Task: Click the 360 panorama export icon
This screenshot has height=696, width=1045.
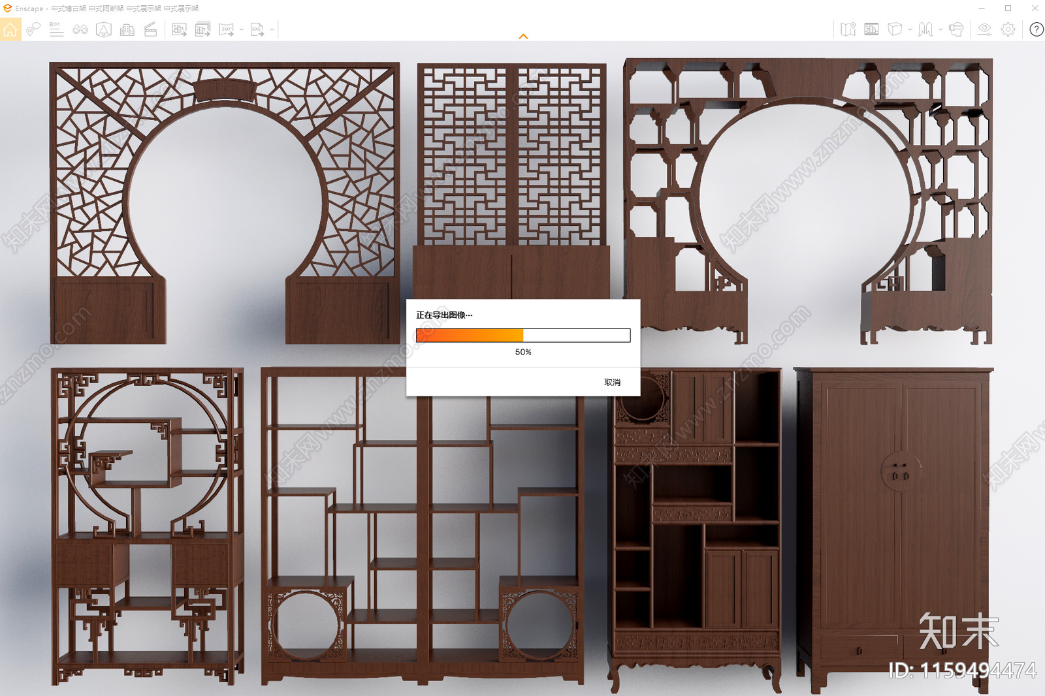Action: [x=226, y=29]
